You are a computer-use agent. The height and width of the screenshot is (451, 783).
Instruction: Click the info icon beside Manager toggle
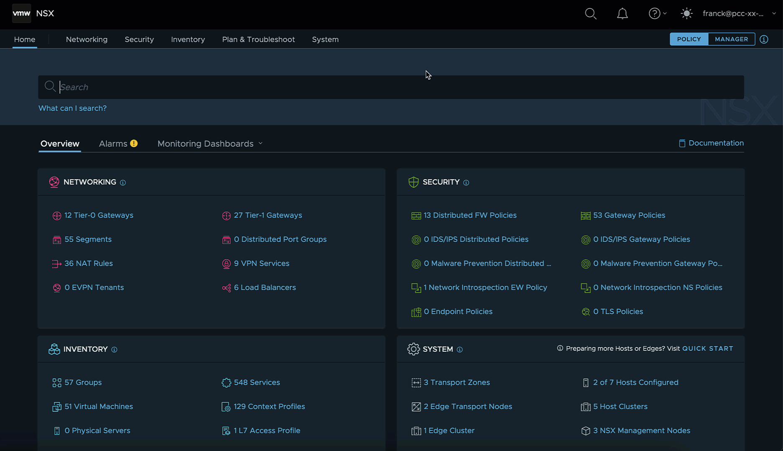coord(764,39)
